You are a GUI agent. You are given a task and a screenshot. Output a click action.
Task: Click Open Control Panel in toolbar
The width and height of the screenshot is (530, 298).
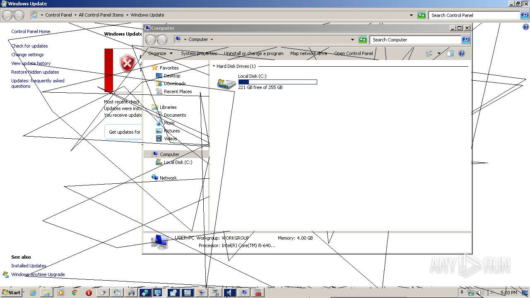point(354,53)
